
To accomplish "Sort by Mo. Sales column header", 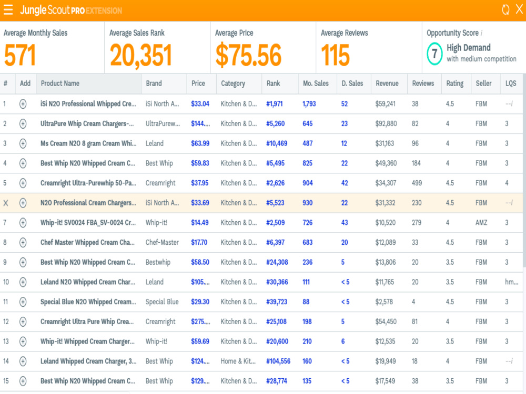I will pos(318,84).
